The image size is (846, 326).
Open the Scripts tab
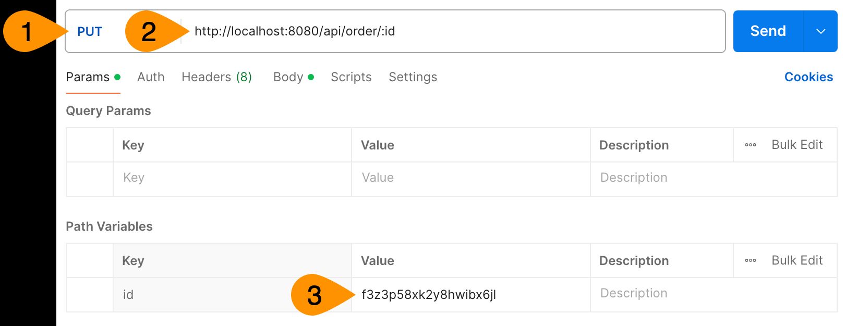pyautogui.click(x=351, y=77)
